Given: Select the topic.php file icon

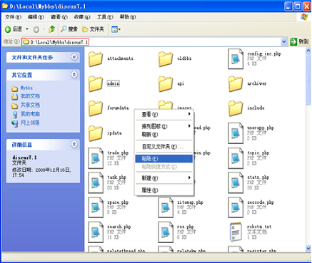Looking at the screenshot, I should tap(236, 158).
